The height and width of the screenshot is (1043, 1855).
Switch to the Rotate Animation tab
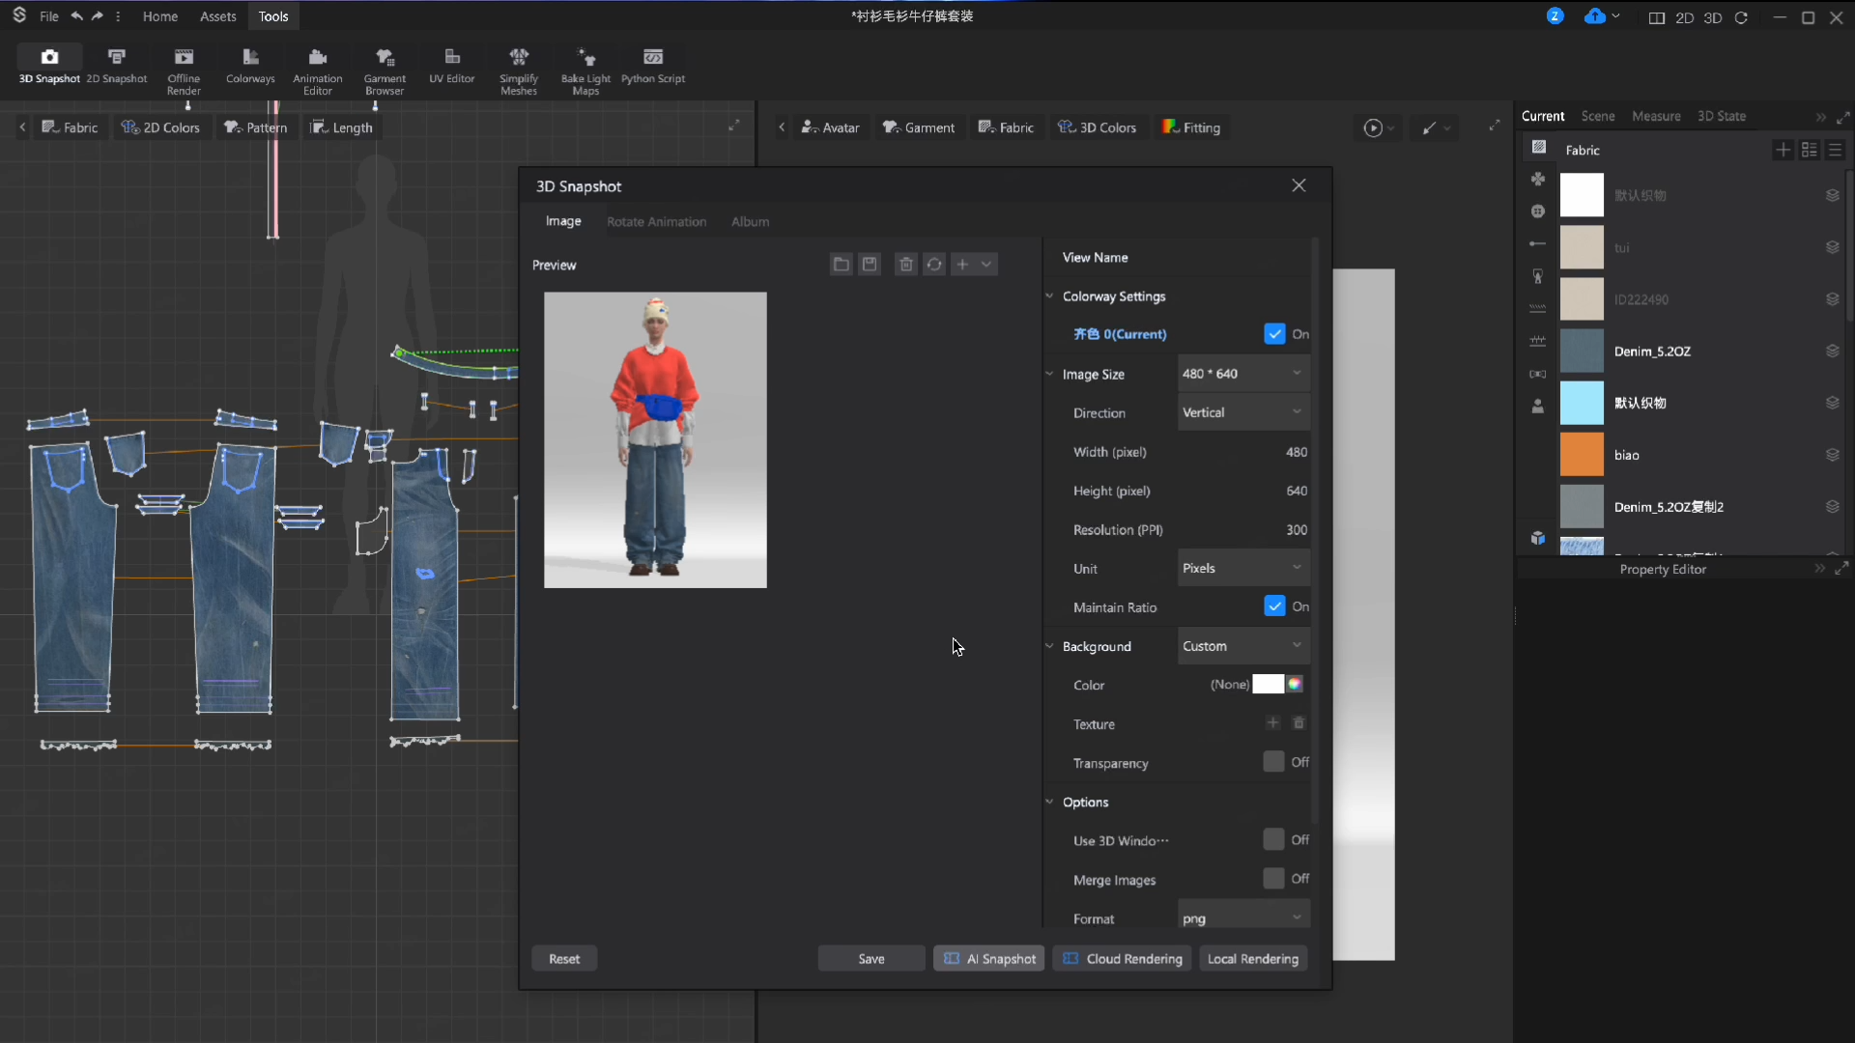pos(657,221)
